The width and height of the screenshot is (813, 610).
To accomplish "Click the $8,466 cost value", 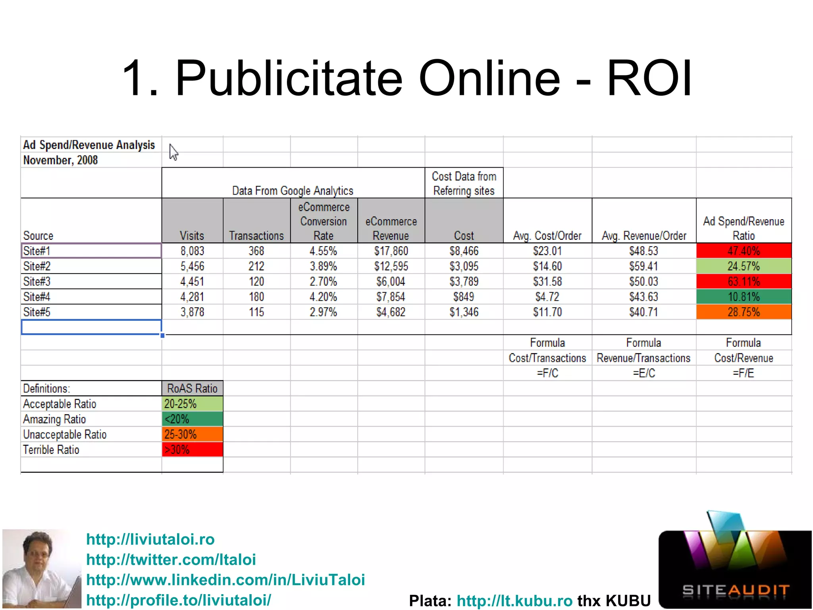I will coord(464,251).
